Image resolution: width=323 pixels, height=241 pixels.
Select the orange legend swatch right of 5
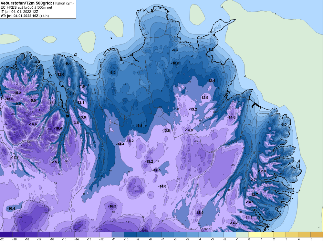[317, 235]
